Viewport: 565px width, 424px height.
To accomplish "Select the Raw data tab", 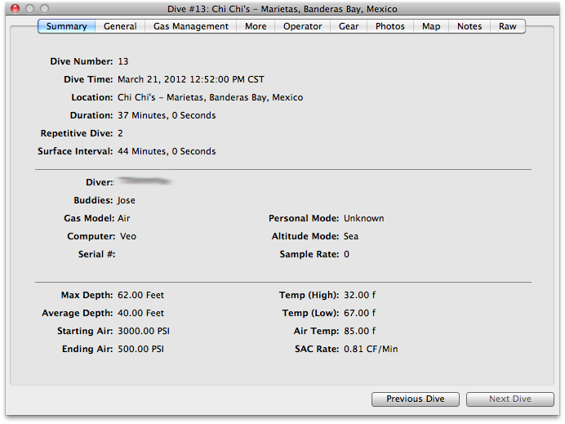I will point(508,26).
